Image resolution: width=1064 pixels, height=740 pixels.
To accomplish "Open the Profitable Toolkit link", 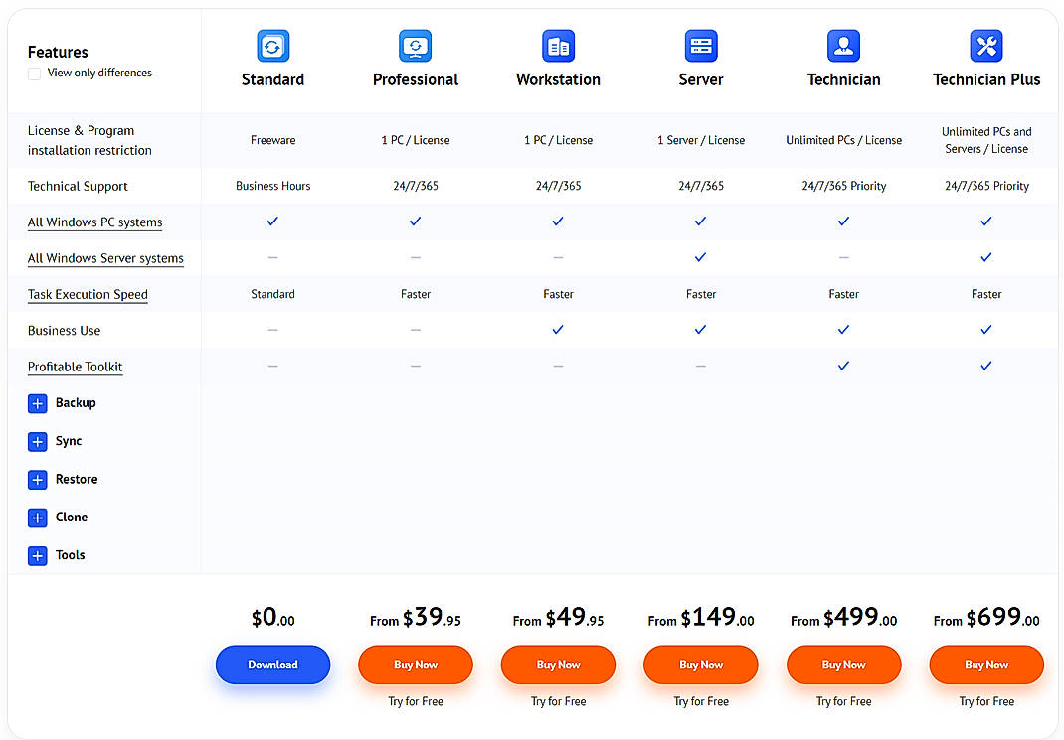I will click(75, 367).
